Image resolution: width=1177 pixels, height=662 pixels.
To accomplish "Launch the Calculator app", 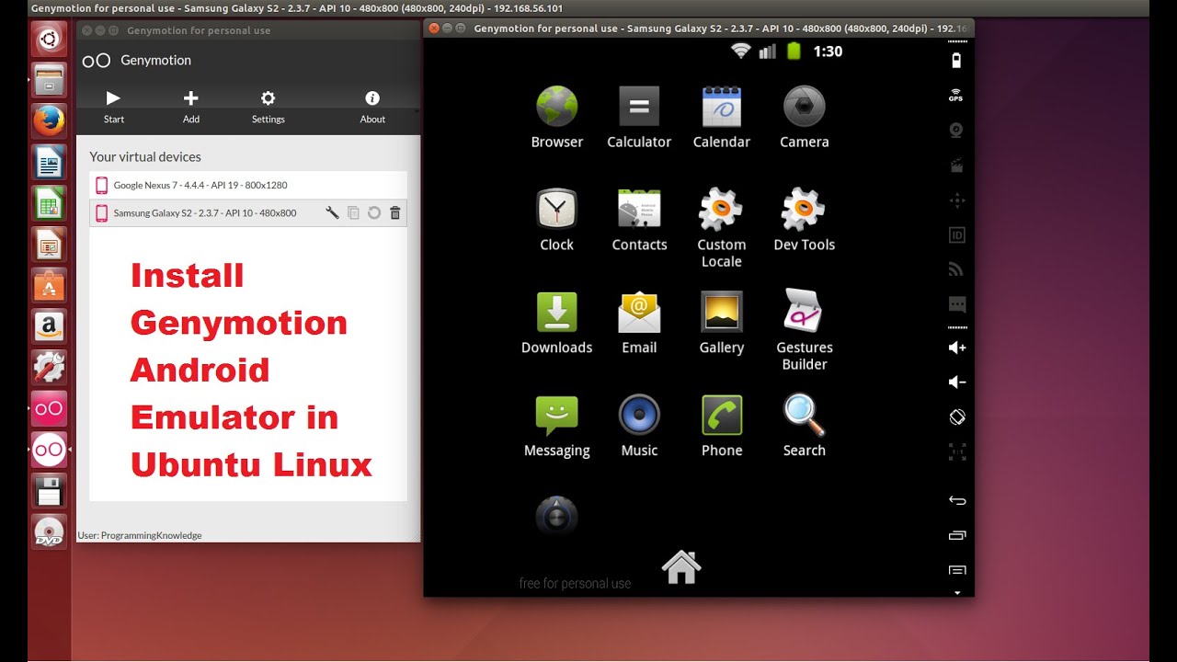I will (x=639, y=118).
